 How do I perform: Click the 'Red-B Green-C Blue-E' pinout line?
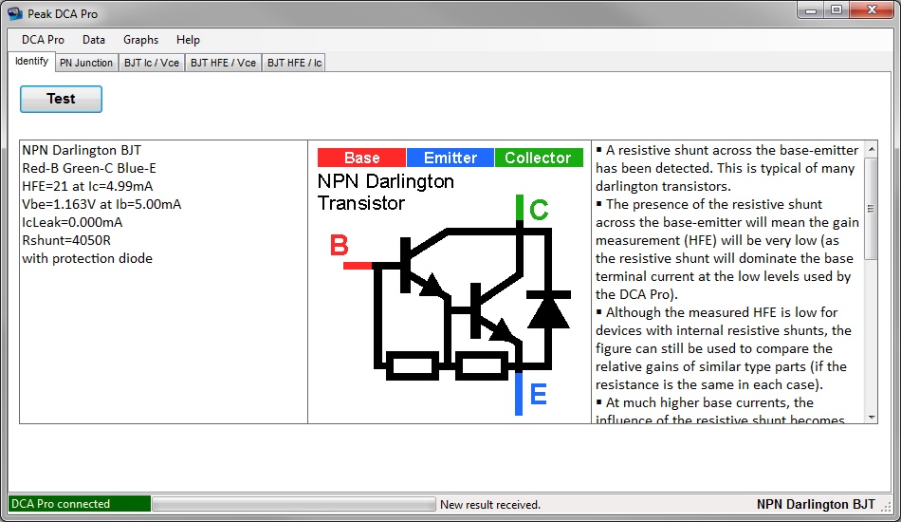(89, 168)
